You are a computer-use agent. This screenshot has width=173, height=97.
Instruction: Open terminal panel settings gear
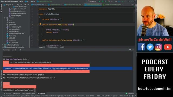130,50
